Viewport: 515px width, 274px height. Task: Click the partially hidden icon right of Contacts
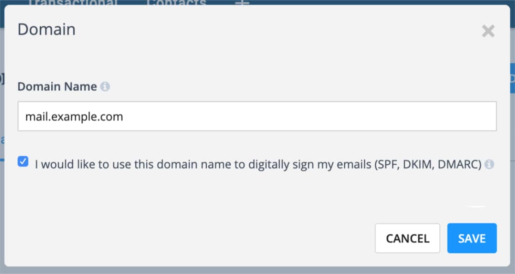click(x=242, y=3)
